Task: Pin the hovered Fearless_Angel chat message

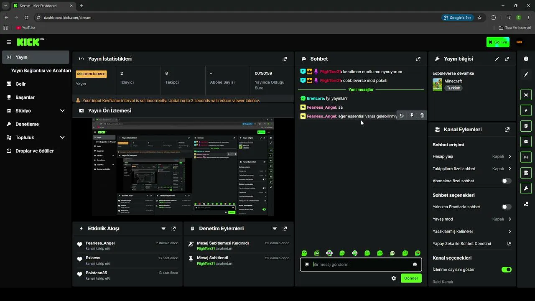Action: pos(412,116)
